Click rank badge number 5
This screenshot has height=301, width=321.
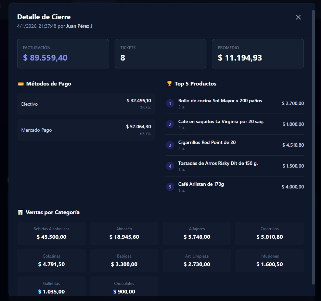tap(170, 187)
